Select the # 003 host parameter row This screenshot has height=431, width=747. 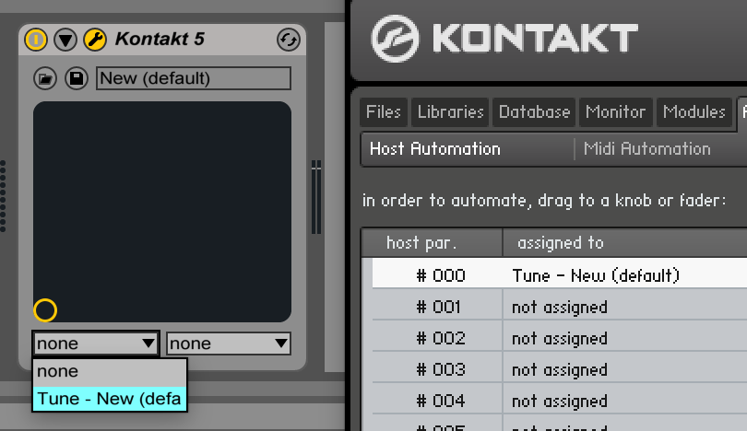coord(559,369)
